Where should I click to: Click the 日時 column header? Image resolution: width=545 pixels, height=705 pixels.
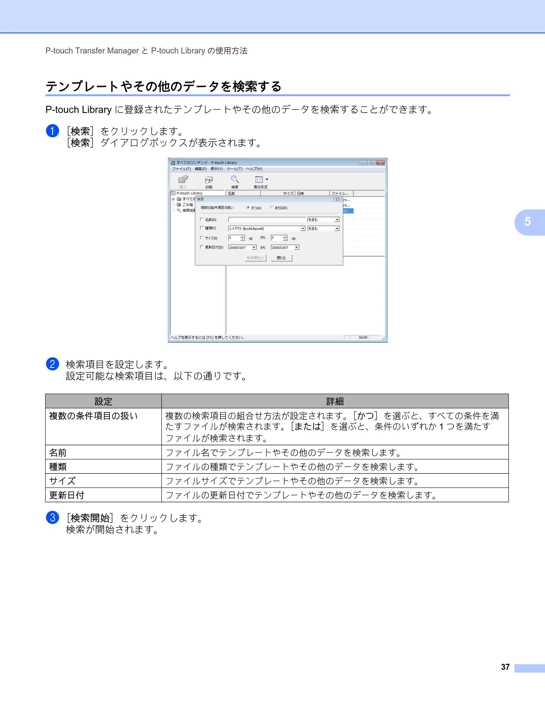312,193
